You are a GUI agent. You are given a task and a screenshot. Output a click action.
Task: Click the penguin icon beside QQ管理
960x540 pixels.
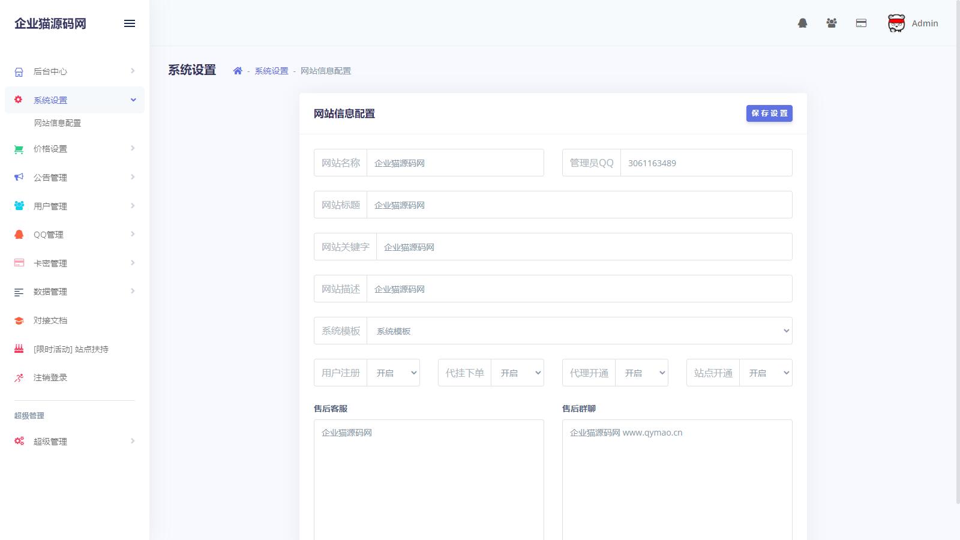coord(19,235)
